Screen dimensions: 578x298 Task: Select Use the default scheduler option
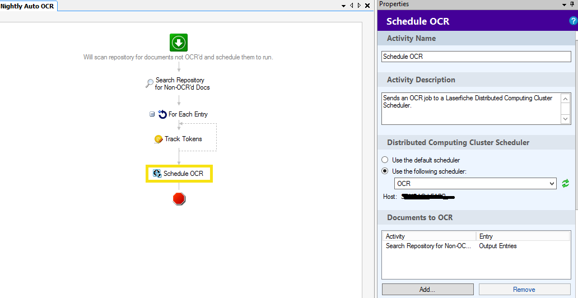[385, 160]
